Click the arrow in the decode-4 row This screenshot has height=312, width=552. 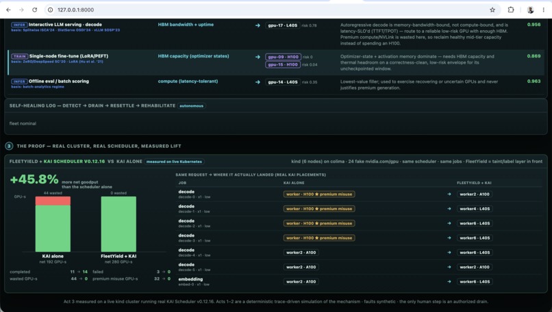(x=449, y=252)
